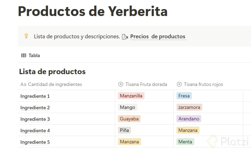The height and width of the screenshot is (150, 251).
Task: Open the Cantidad de ingredientes column menu
Action: point(55,84)
